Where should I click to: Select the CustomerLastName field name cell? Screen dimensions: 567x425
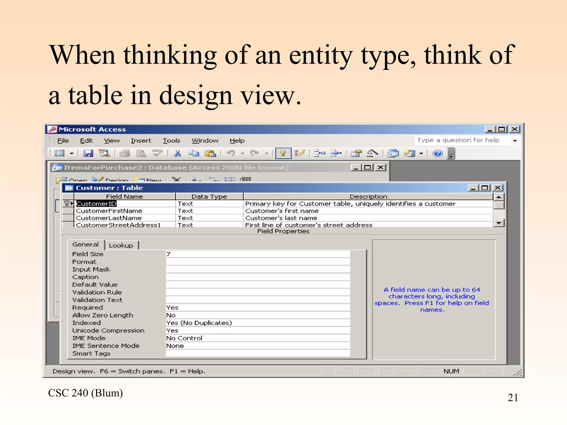tap(125, 218)
